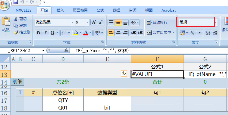Toggle italic formatting
This screenshot has width=228, height=115.
(45, 33)
